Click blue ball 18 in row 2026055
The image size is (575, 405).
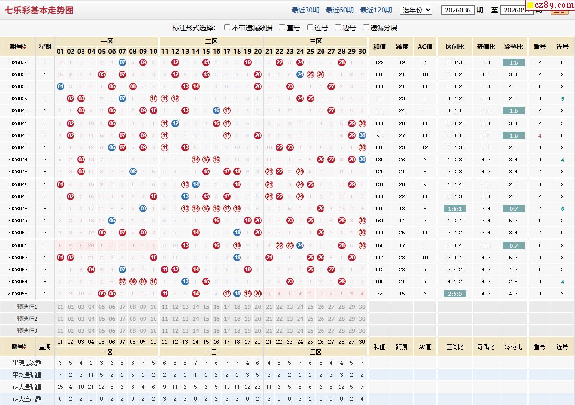pyautogui.click(x=237, y=294)
